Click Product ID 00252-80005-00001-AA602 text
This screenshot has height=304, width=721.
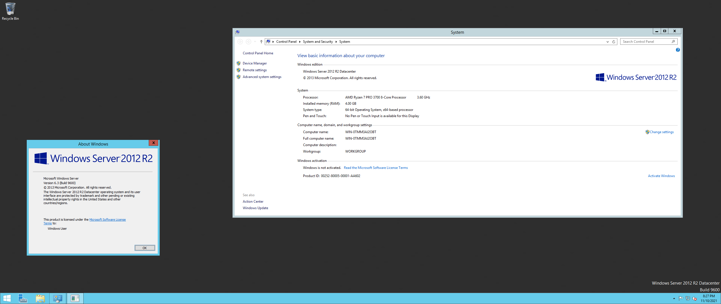pyautogui.click(x=331, y=176)
